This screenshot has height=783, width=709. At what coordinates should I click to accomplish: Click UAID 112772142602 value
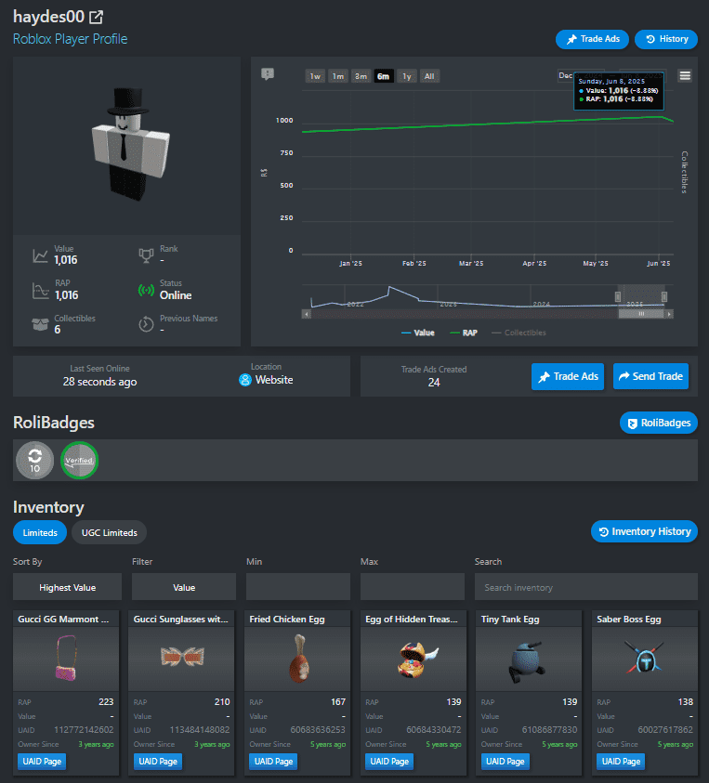tap(84, 730)
